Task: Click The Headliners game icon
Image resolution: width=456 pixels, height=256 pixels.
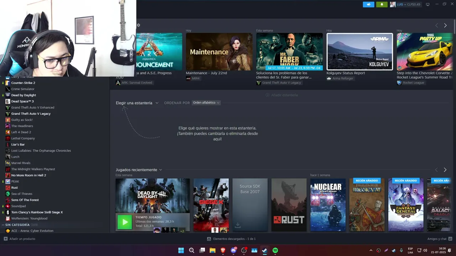Action: 8,126
